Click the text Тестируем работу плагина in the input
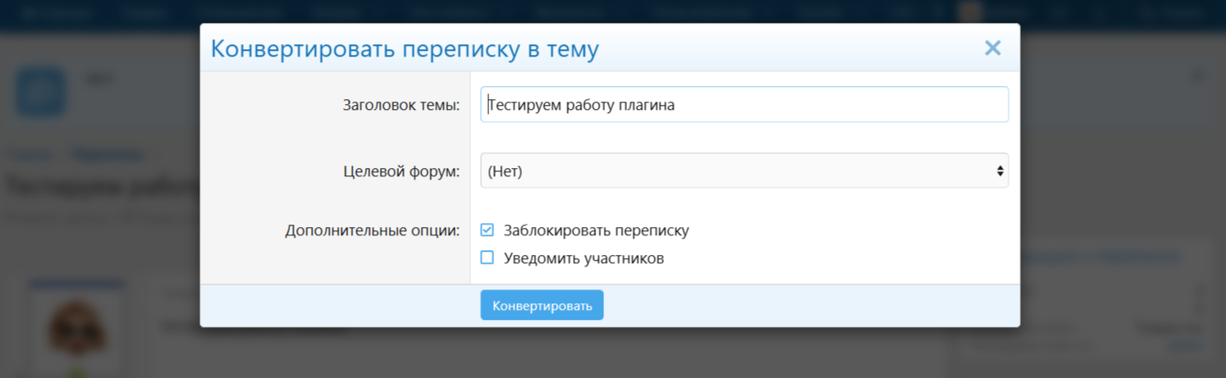 coord(581,105)
